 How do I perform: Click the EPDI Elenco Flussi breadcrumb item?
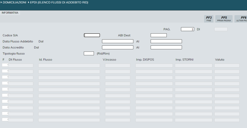tap(59, 2)
